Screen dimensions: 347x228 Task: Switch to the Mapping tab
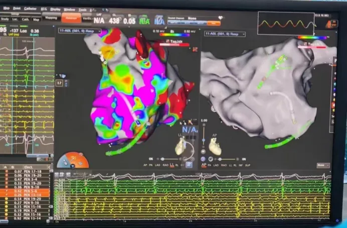51,18
